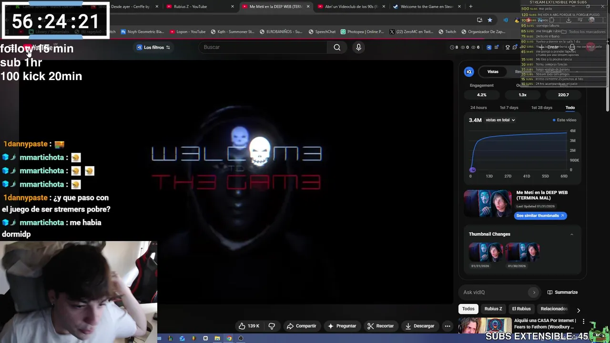Open the Preguntar AI assistant
The image size is (610, 343).
click(x=342, y=326)
